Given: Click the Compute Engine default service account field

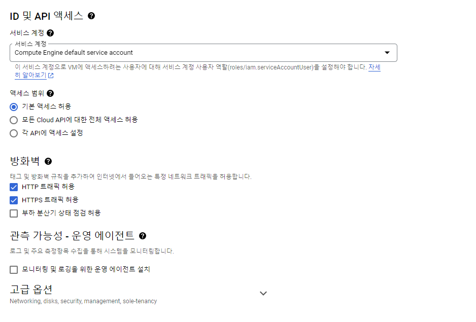Looking at the screenshot, I should point(203,53).
